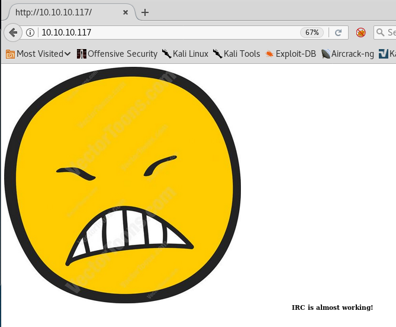Click into the search box
The image size is (396, 327).
pyautogui.click(x=391, y=33)
